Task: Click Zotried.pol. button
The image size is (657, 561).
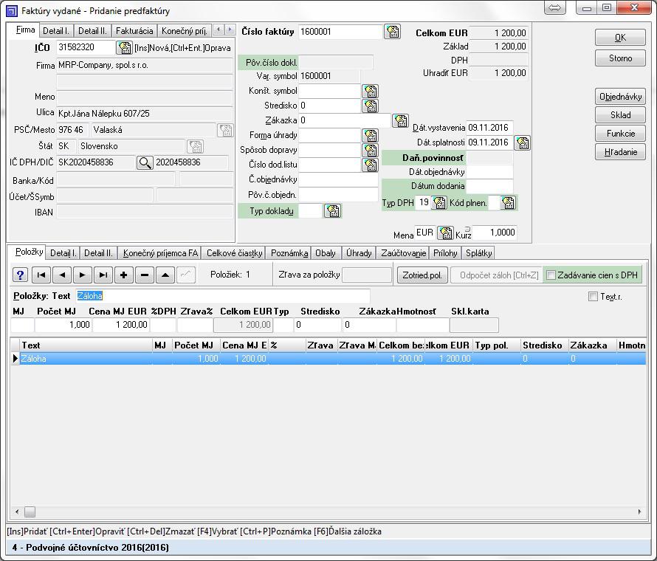Action: [x=422, y=275]
